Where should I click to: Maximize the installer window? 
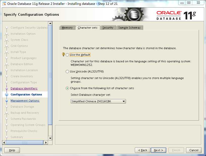click(x=189, y=3)
